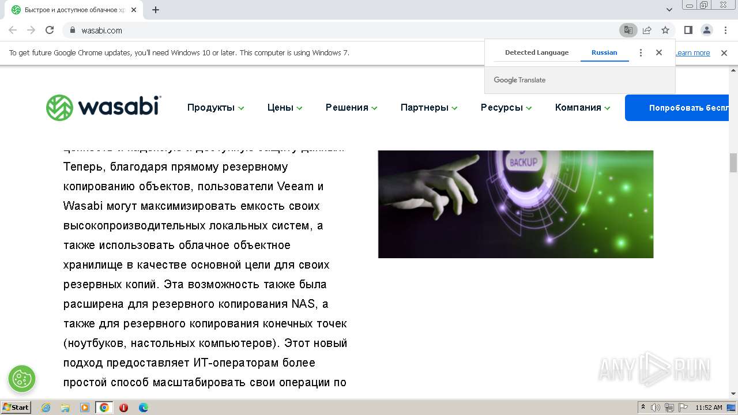Close the Google Translate popup

tap(659, 52)
